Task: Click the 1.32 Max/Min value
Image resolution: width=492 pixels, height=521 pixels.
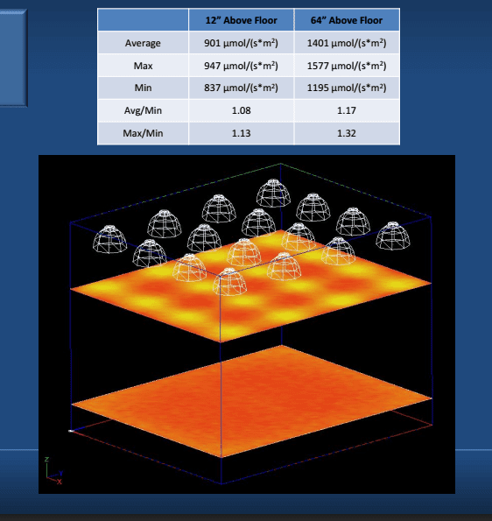Action: (347, 133)
